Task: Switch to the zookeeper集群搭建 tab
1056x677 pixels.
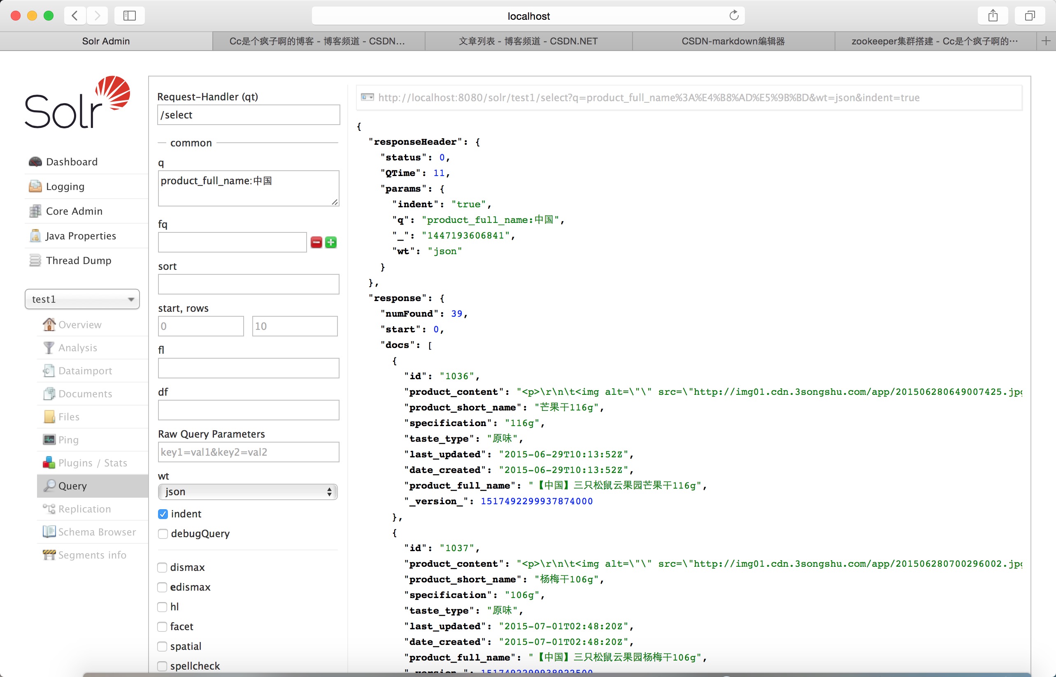Action: (935, 41)
